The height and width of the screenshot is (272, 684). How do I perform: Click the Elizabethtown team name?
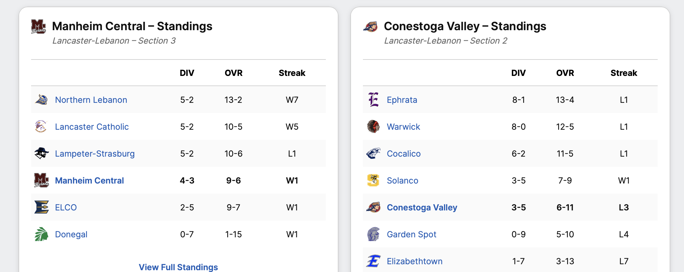(414, 261)
